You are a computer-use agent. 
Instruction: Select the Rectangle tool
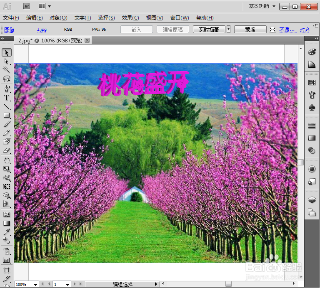point(7,116)
